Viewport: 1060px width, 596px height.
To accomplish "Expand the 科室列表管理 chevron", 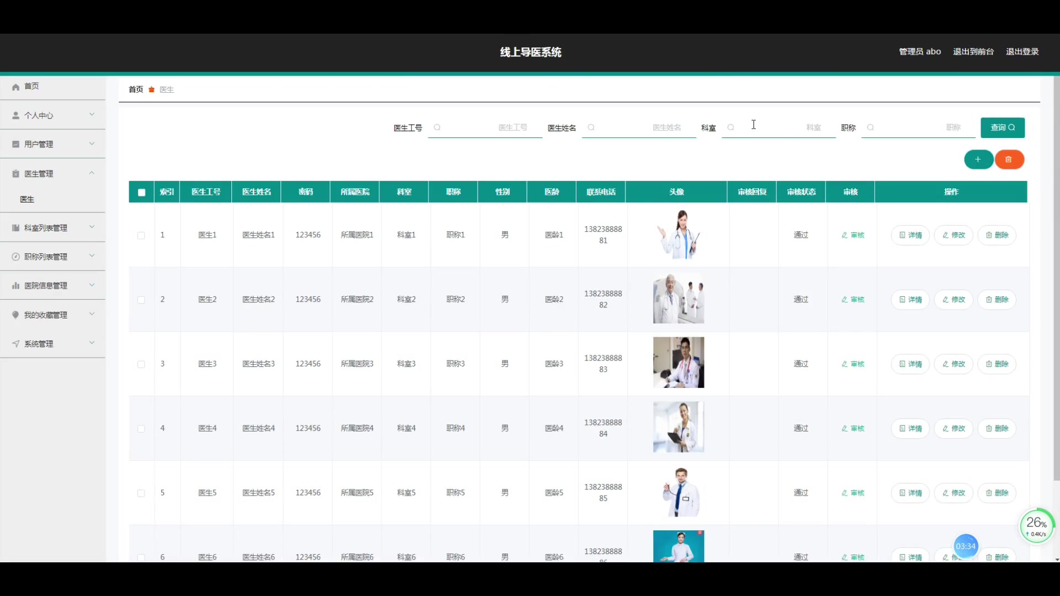I will 92,227.
